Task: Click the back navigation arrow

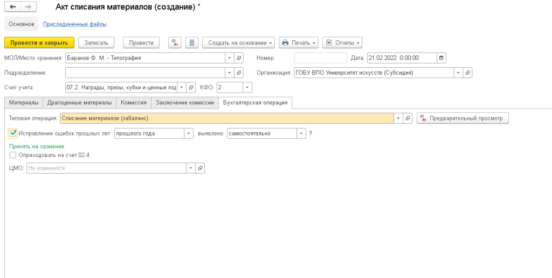Action: coord(13,7)
